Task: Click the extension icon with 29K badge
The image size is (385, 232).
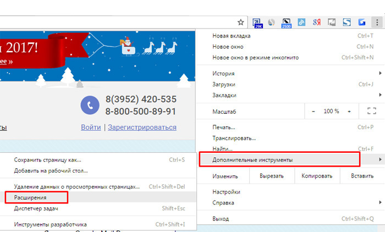Action: 258,23
